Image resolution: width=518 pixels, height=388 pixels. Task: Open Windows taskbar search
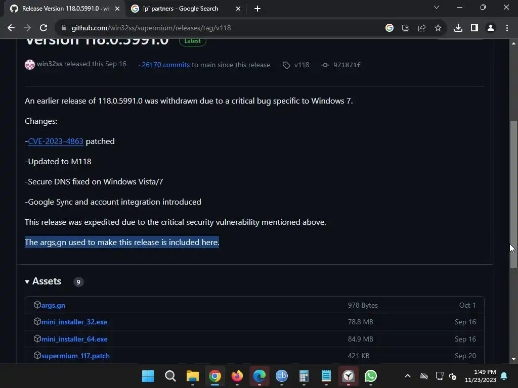click(x=170, y=376)
